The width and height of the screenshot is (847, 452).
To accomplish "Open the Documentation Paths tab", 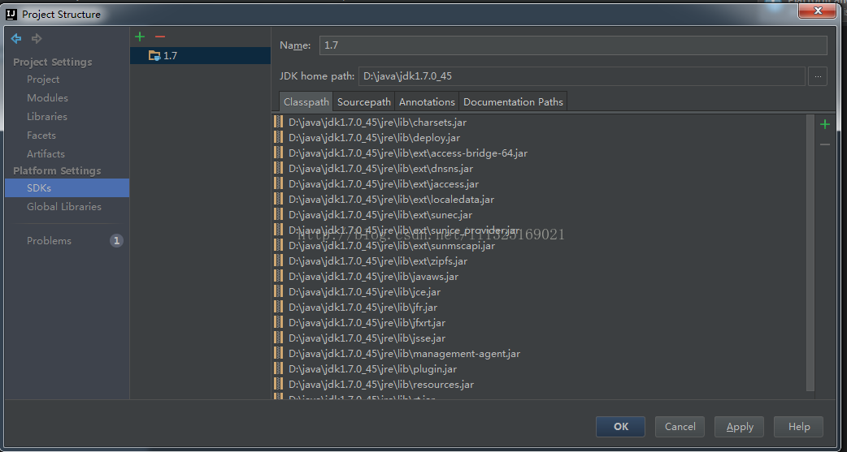I will [513, 102].
